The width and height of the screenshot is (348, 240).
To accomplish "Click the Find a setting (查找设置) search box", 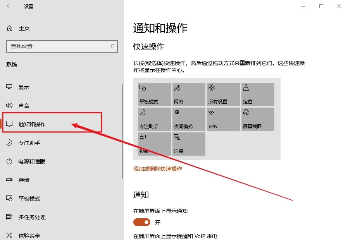I will tap(58, 46).
